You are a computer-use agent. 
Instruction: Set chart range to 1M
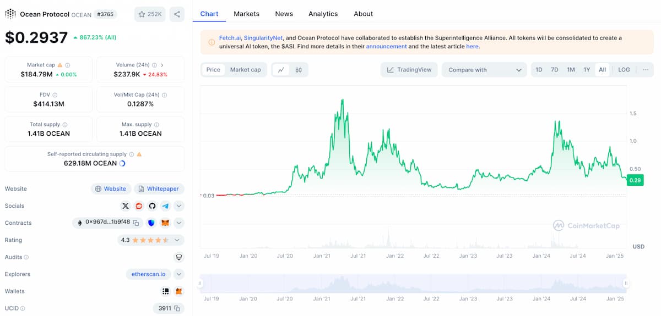tap(571, 70)
